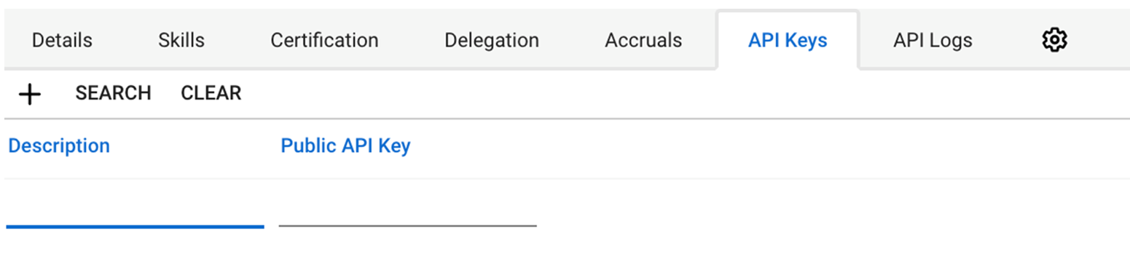Open the settings gear tab
The width and height of the screenshot is (1130, 264).
(x=1054, y=40)
